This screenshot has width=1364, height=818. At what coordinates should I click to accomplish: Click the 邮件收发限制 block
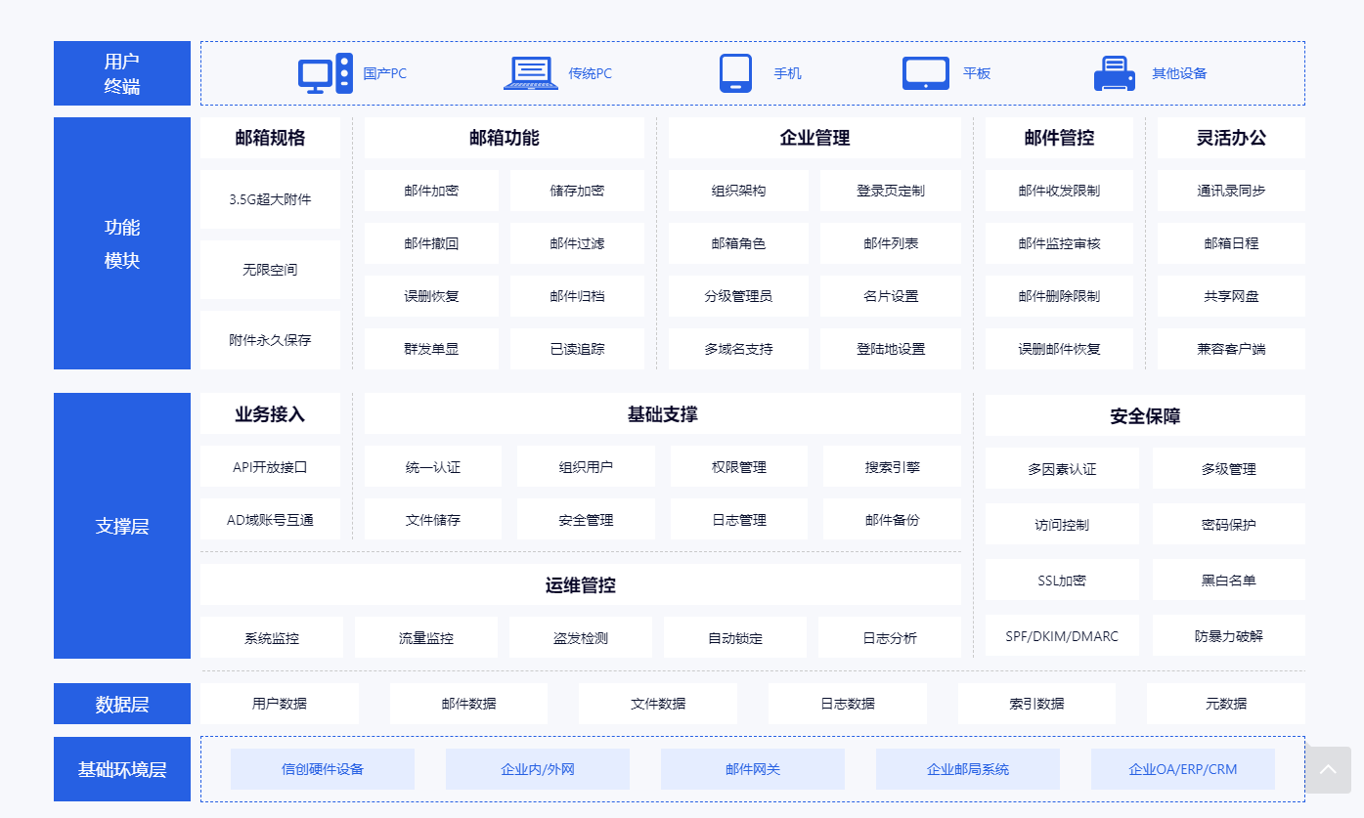coord(1058,191)
